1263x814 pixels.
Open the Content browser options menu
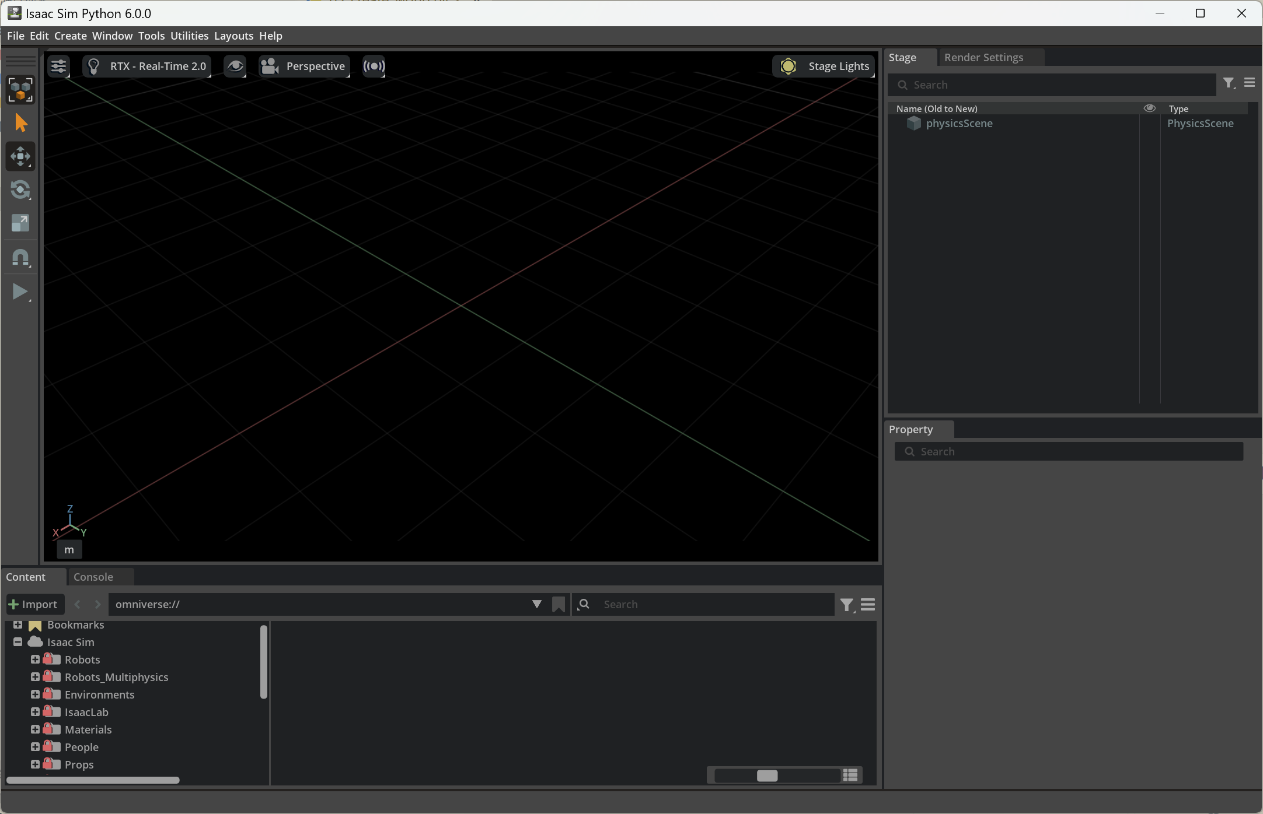pos(868,605)
